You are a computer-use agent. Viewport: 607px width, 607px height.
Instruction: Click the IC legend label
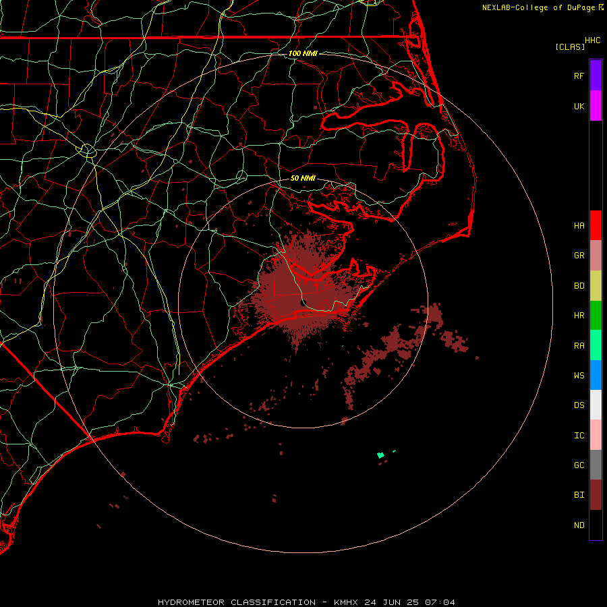(579, 436)
